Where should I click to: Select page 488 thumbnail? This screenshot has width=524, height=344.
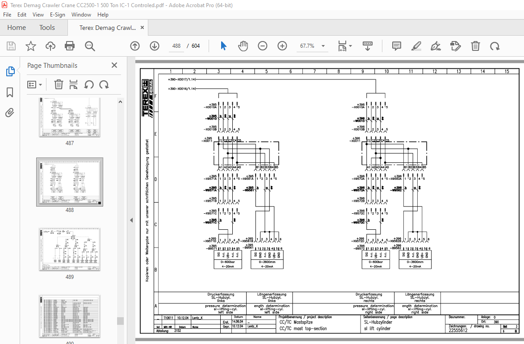tap(70, 182)
